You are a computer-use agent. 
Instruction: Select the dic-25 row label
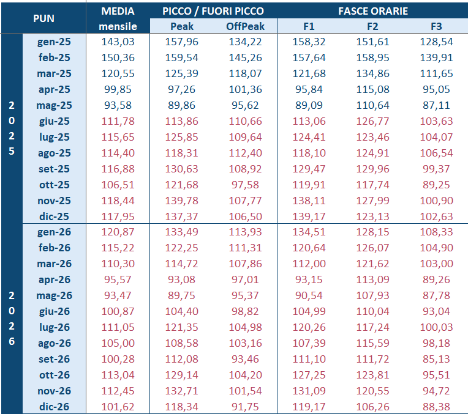[x=54, y=216]
